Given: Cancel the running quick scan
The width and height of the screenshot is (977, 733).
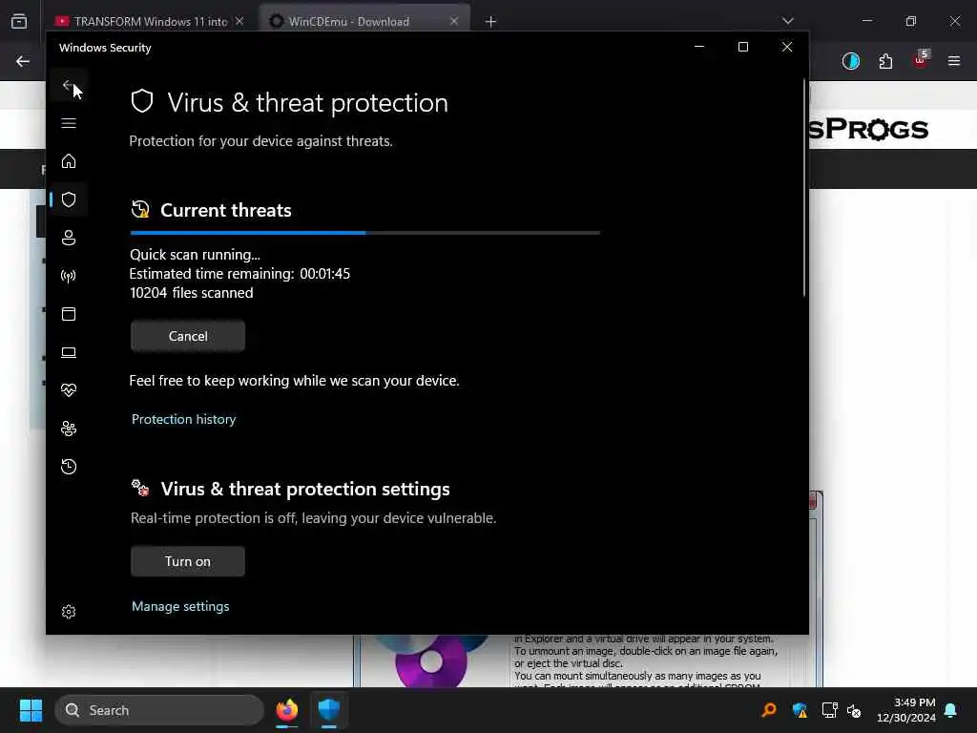Looking at the screenshot, I should (x=188, y=336).
